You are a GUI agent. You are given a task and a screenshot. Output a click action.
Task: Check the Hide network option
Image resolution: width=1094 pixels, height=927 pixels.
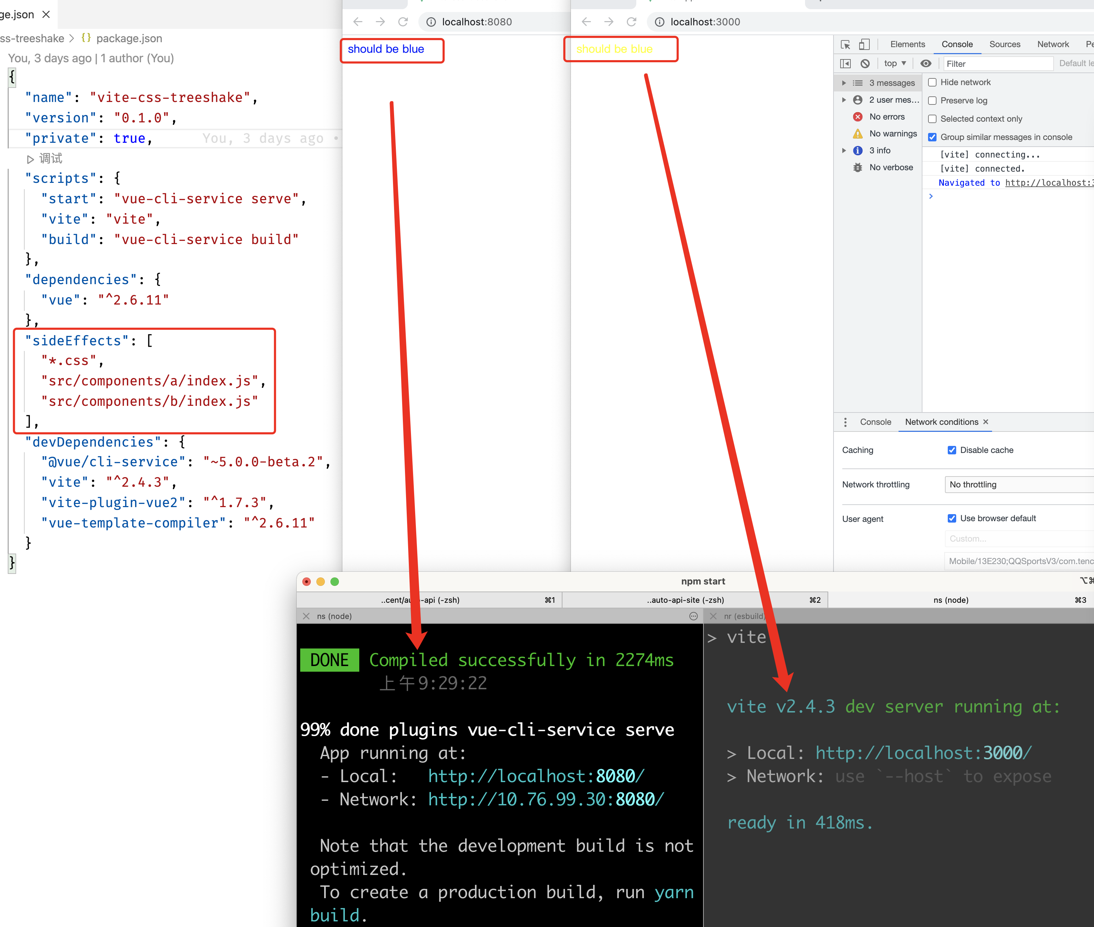[x=932, y=83]
